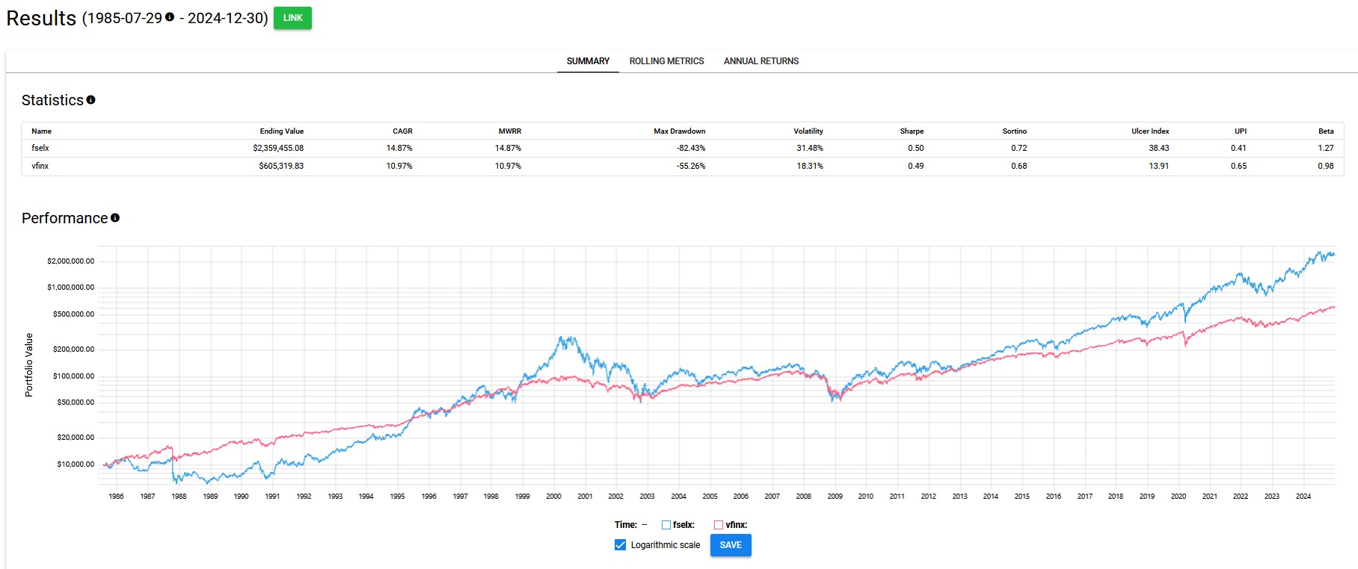Click the Ending Value column header
Image resolution: width=1358 pixels, height=569 pixels.
pyautogui.click(x=282, y=131)
